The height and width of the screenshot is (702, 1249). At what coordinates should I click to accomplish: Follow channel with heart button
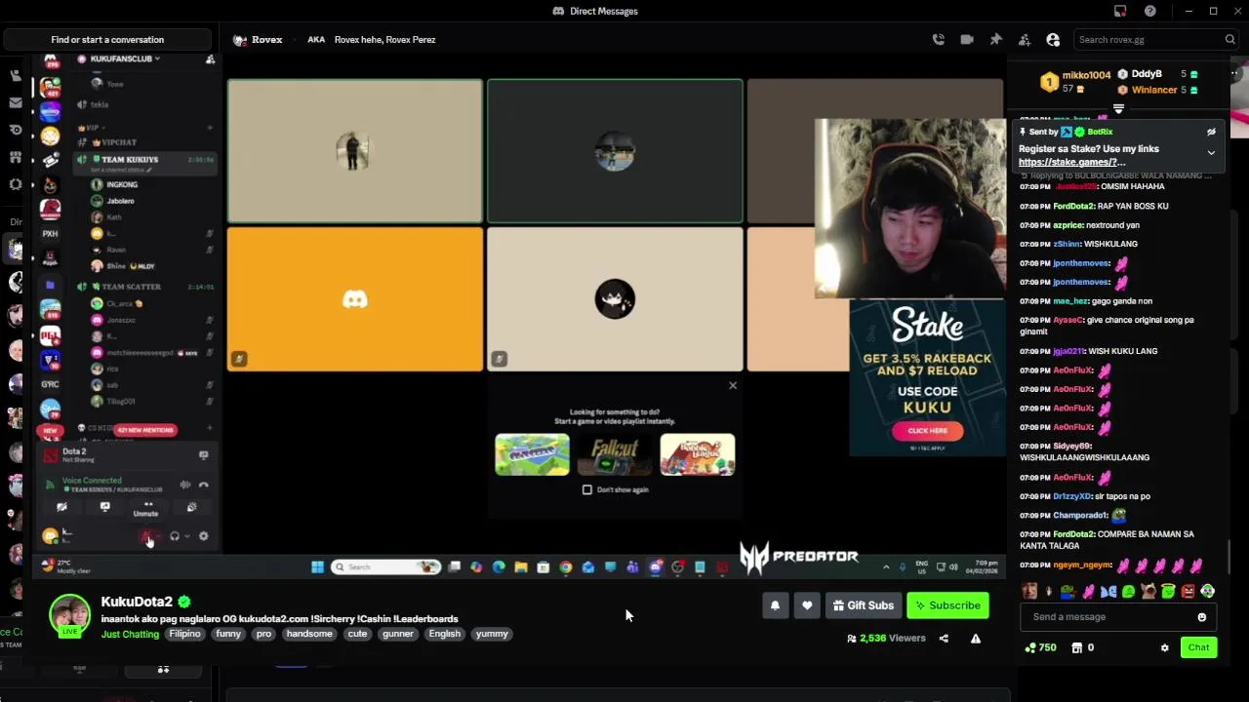click(807, 605)
